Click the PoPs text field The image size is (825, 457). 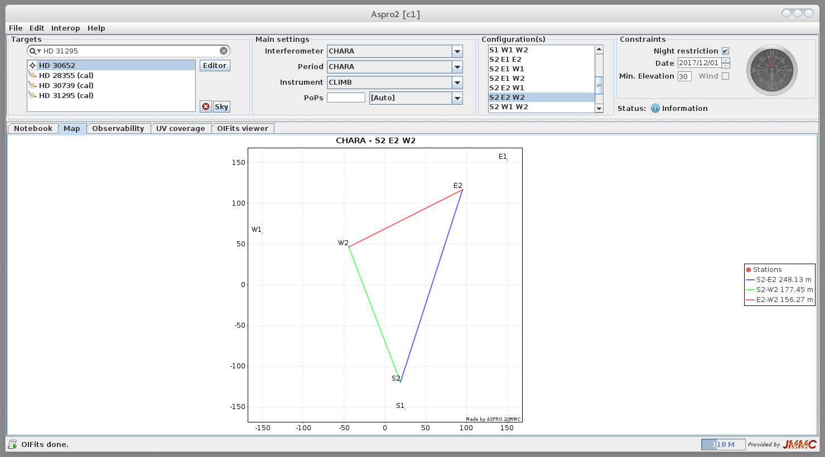346,98
